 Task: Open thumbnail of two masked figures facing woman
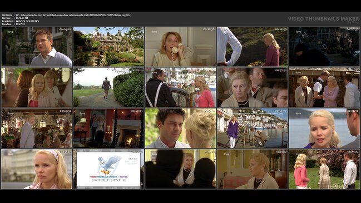(180, 169)
